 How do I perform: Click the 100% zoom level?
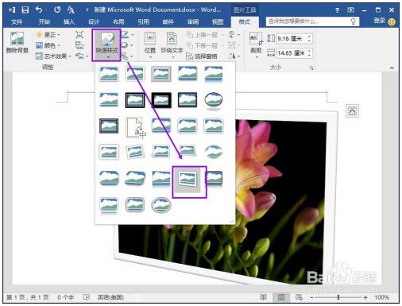[381, 297]
